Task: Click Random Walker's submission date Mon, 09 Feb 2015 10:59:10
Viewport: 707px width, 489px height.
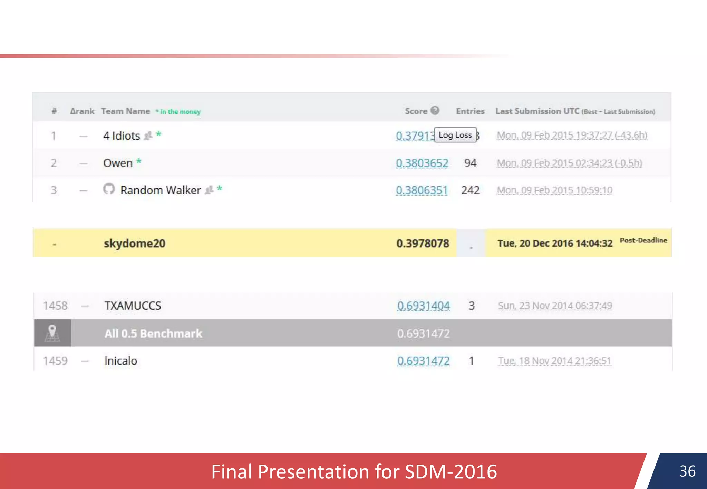Action: pyautogui.click(x=555, y=190)
